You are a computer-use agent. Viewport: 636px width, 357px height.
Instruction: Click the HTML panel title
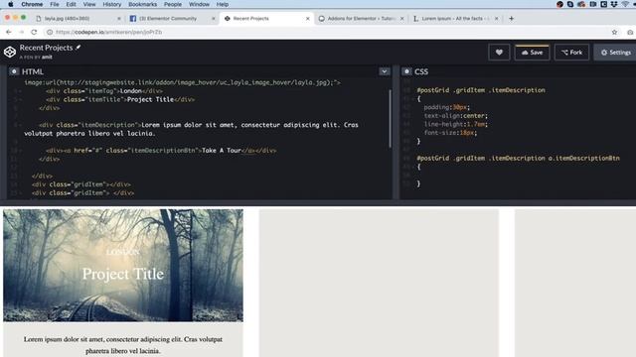(33, 71)
